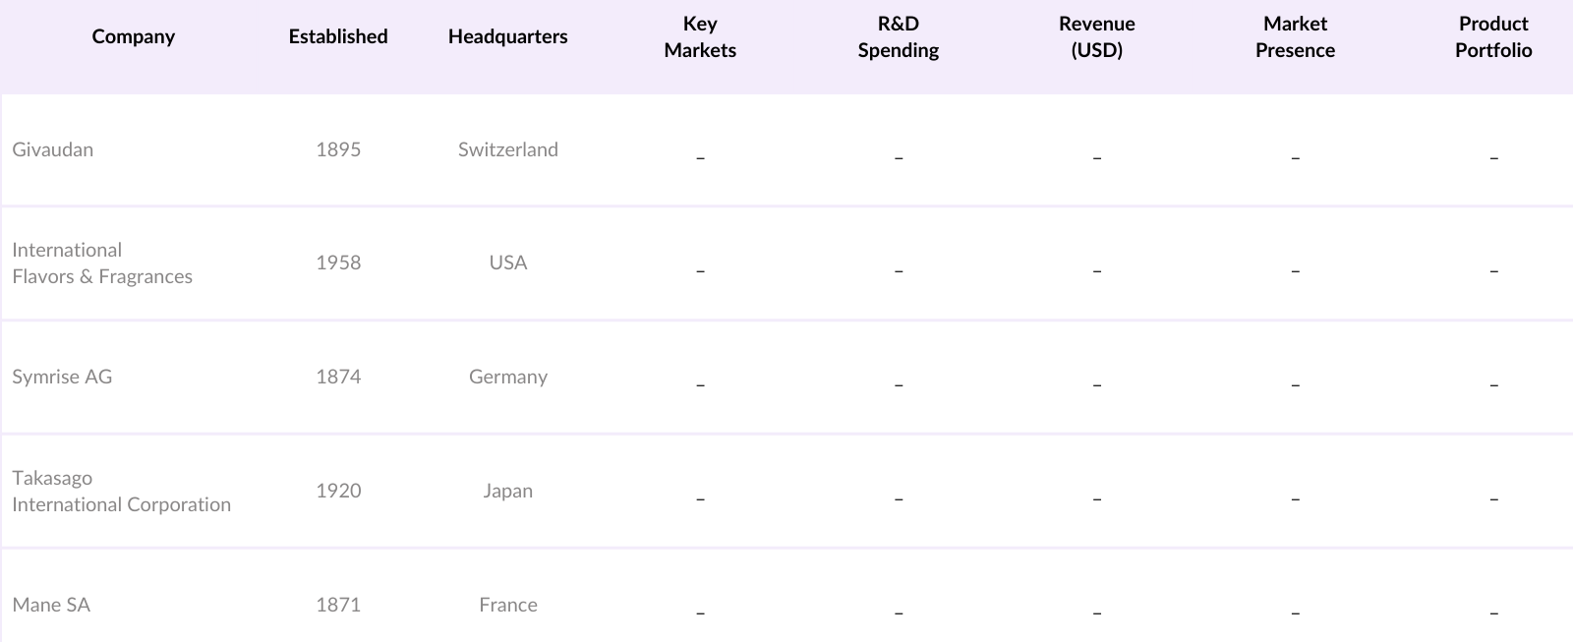The height and width of the screenshot is (642, 1573).
Task: Select the Givaudan company name
Action: 53,149
